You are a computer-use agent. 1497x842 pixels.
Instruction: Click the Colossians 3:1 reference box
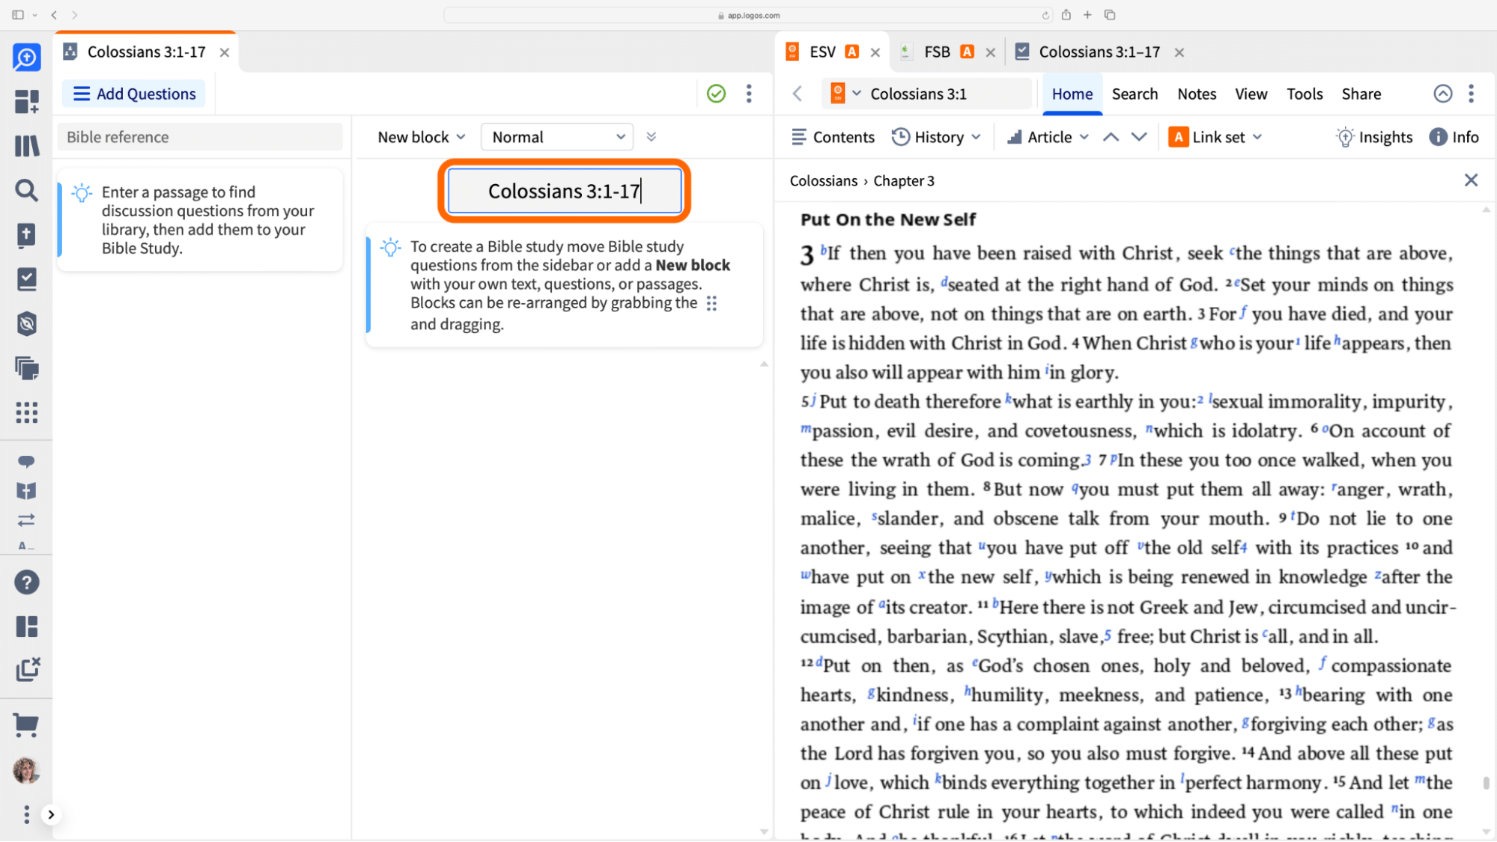tap(947, 94)
